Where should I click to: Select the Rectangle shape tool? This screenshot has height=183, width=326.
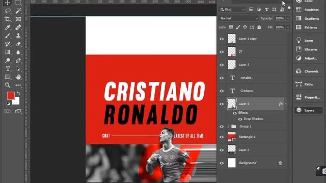pos(8,77)
